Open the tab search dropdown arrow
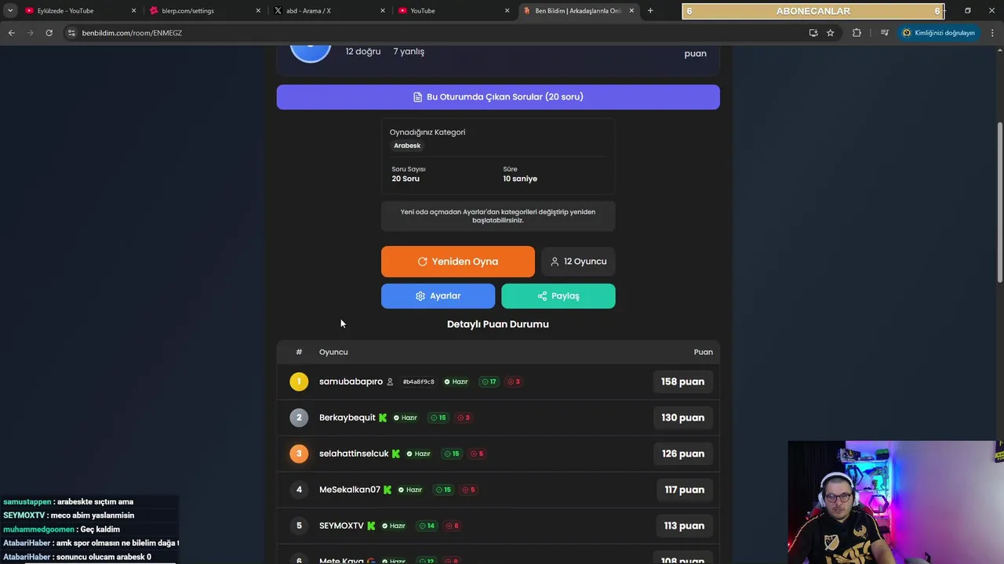 point(10,11)
